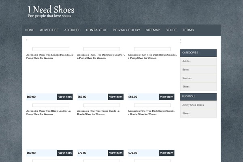Viewport: 243px width, 162px height.
Task: Click View Item for Pine Tree Dark Brown Suede
Action: 166,153
